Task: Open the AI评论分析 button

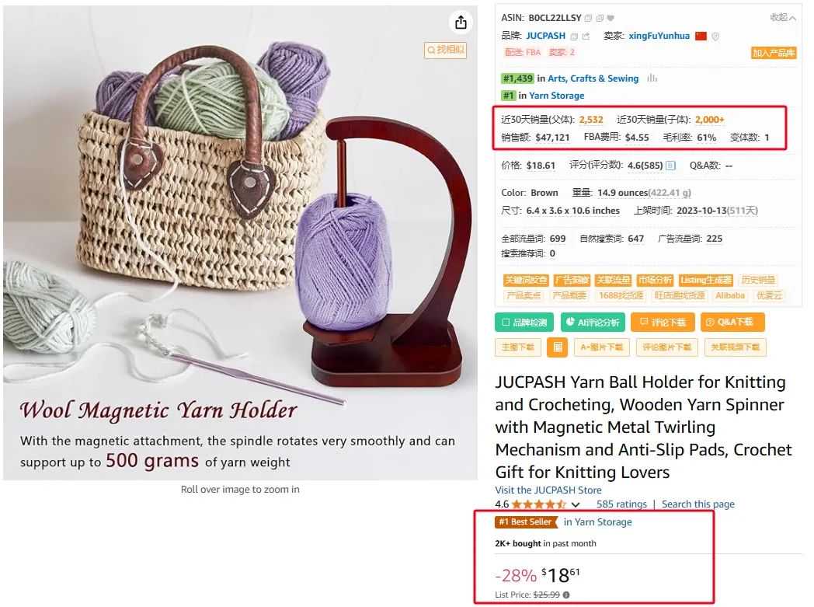Action: (x=593, y=323)
